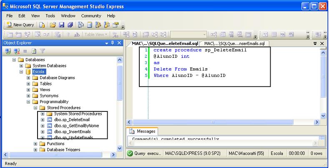The width and height of the screenshot is (329, 168).
Task: Click the Object Explorer vertical scrollbar down arrow
Action: 120,148
